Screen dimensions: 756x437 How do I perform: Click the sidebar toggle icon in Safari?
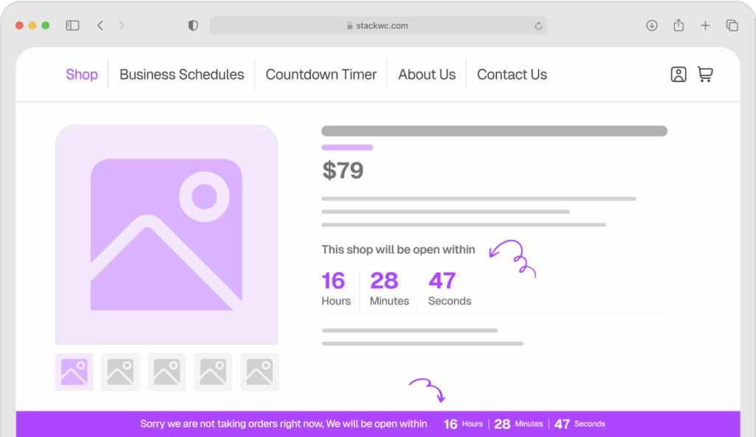[x=72, y=25]
